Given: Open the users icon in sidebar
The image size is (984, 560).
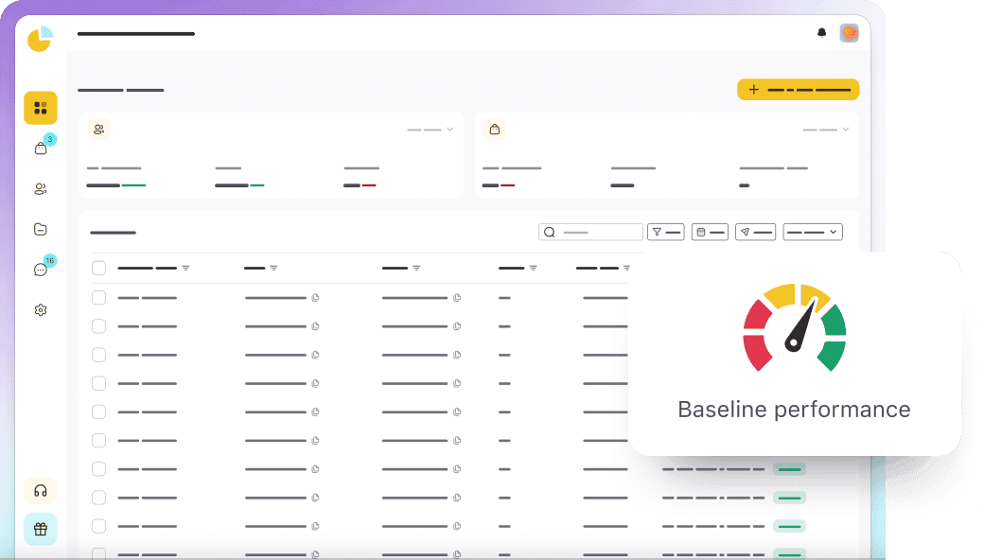Looking at the screenshot, I should (41, 189).
